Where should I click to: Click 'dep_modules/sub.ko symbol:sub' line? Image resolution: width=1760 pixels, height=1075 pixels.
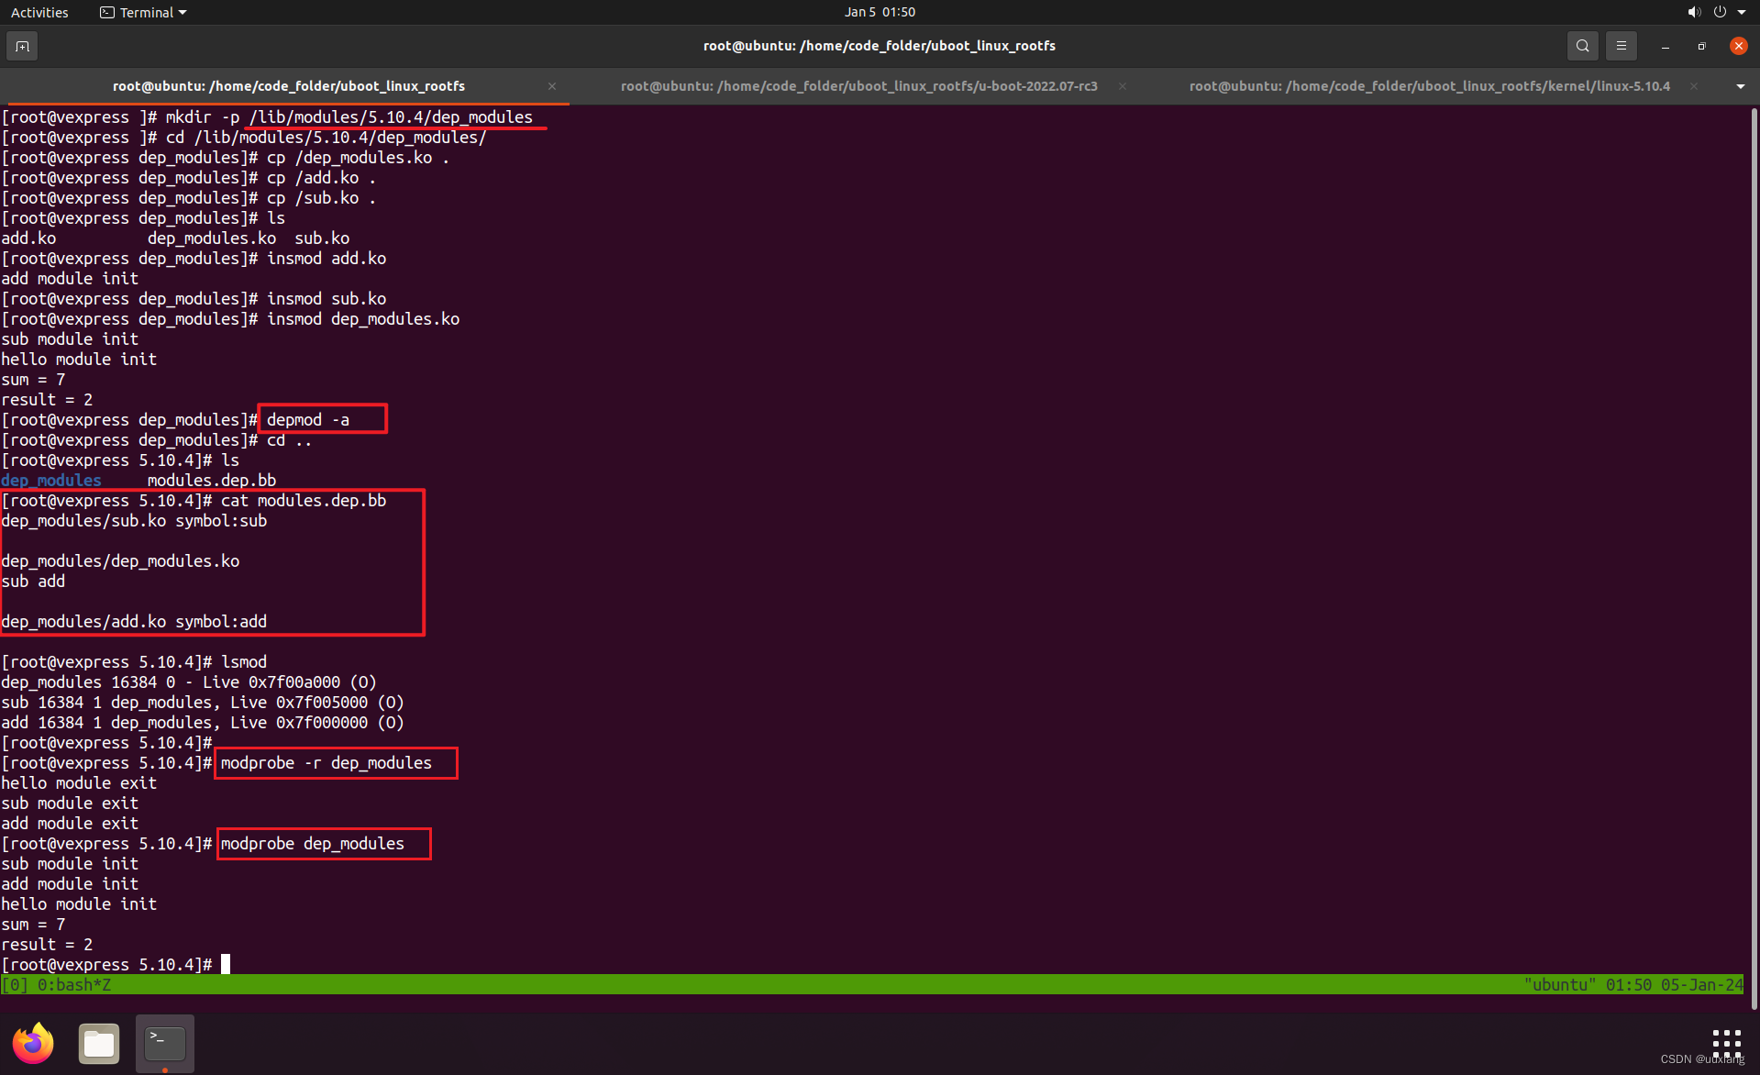tap(134, 521)
